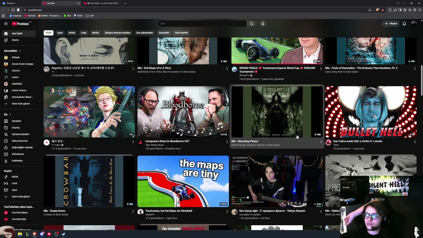Select the Aksiyon-macera oyunları chip
The width and height of the screenshot is (423, 238).
(118, 33)
